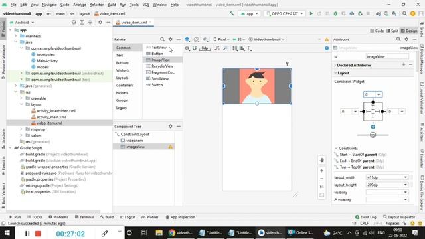The image size is (425, 239).
Task: Open the layout_width dropdown
Action: (x=406, y=177)
